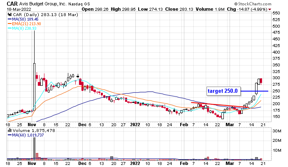Click the CAR ticker symbol in header
The image size is (288, 167).
(12, 4)
